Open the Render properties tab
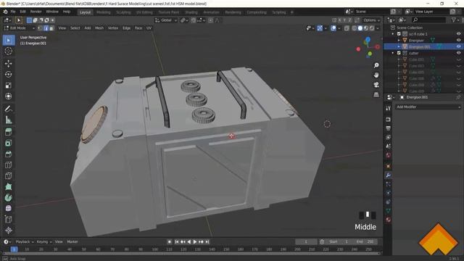 coord(389,120)
